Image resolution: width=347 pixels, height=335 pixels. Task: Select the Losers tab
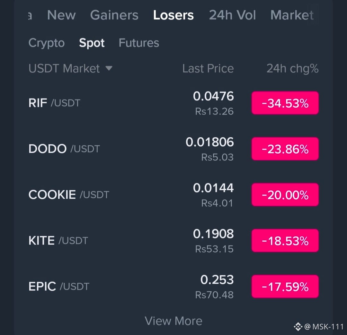point(173,15)
